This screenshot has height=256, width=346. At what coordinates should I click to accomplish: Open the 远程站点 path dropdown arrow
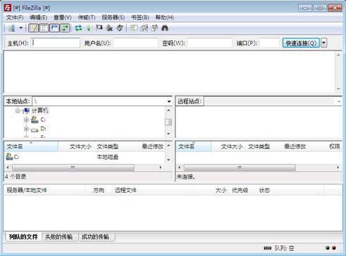click(339, 101)
